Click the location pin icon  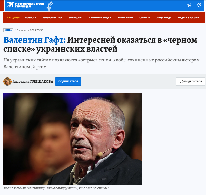click(199, 5)
